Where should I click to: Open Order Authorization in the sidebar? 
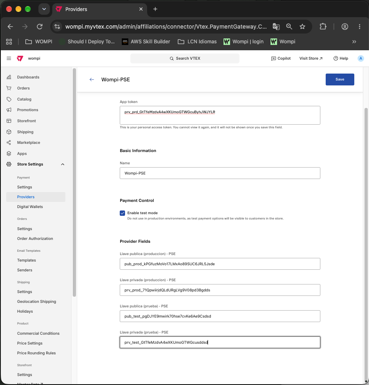click(35, 239)
